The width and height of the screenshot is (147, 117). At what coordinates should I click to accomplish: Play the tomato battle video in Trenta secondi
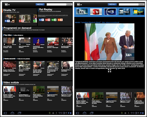click(10, 65)
